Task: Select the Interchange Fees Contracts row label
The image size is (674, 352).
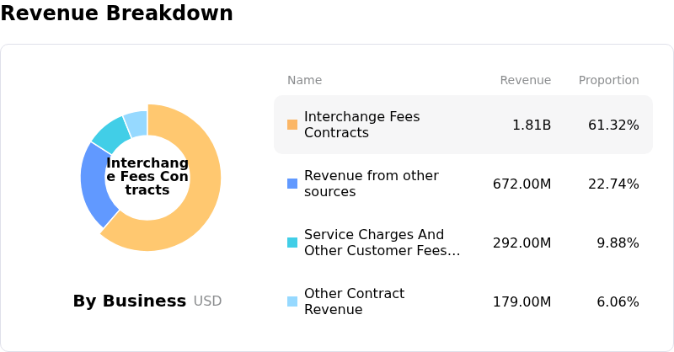Action: tap(361, 125)
